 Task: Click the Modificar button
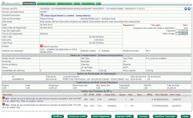pyautogui.click(x=58, y=116)
